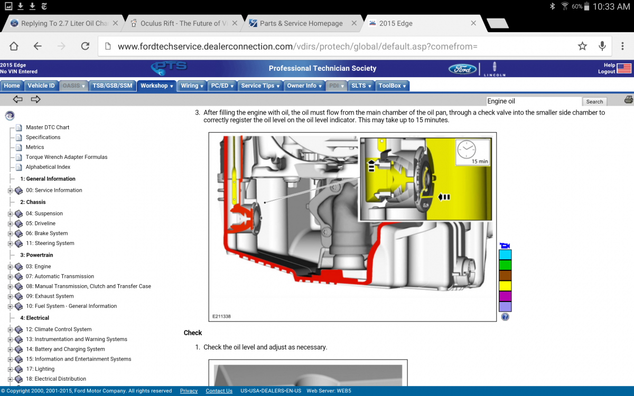
Task: Click the PTS back arrow icon
Action: [x=18, y=99]
